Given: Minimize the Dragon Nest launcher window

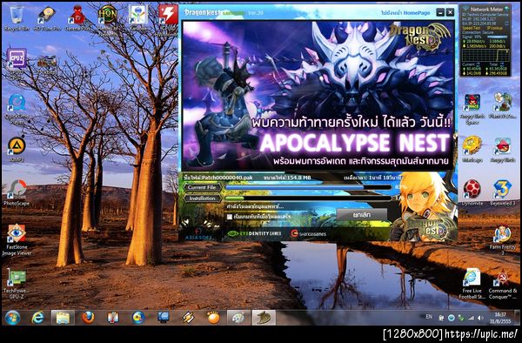Looking at the screenshot, I should [440, 12].
